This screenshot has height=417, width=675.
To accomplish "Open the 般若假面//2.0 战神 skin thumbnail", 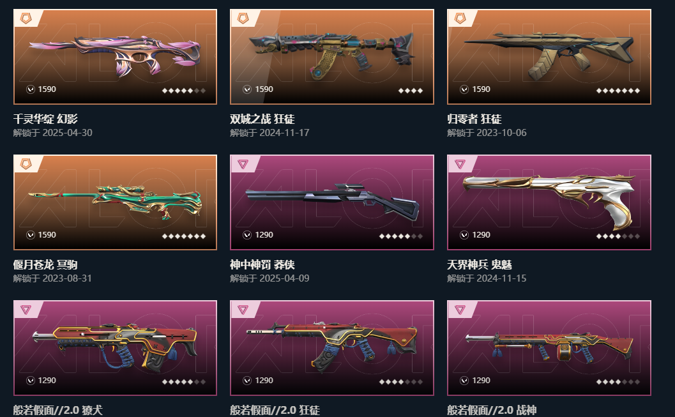I will (x=549, y=348).
